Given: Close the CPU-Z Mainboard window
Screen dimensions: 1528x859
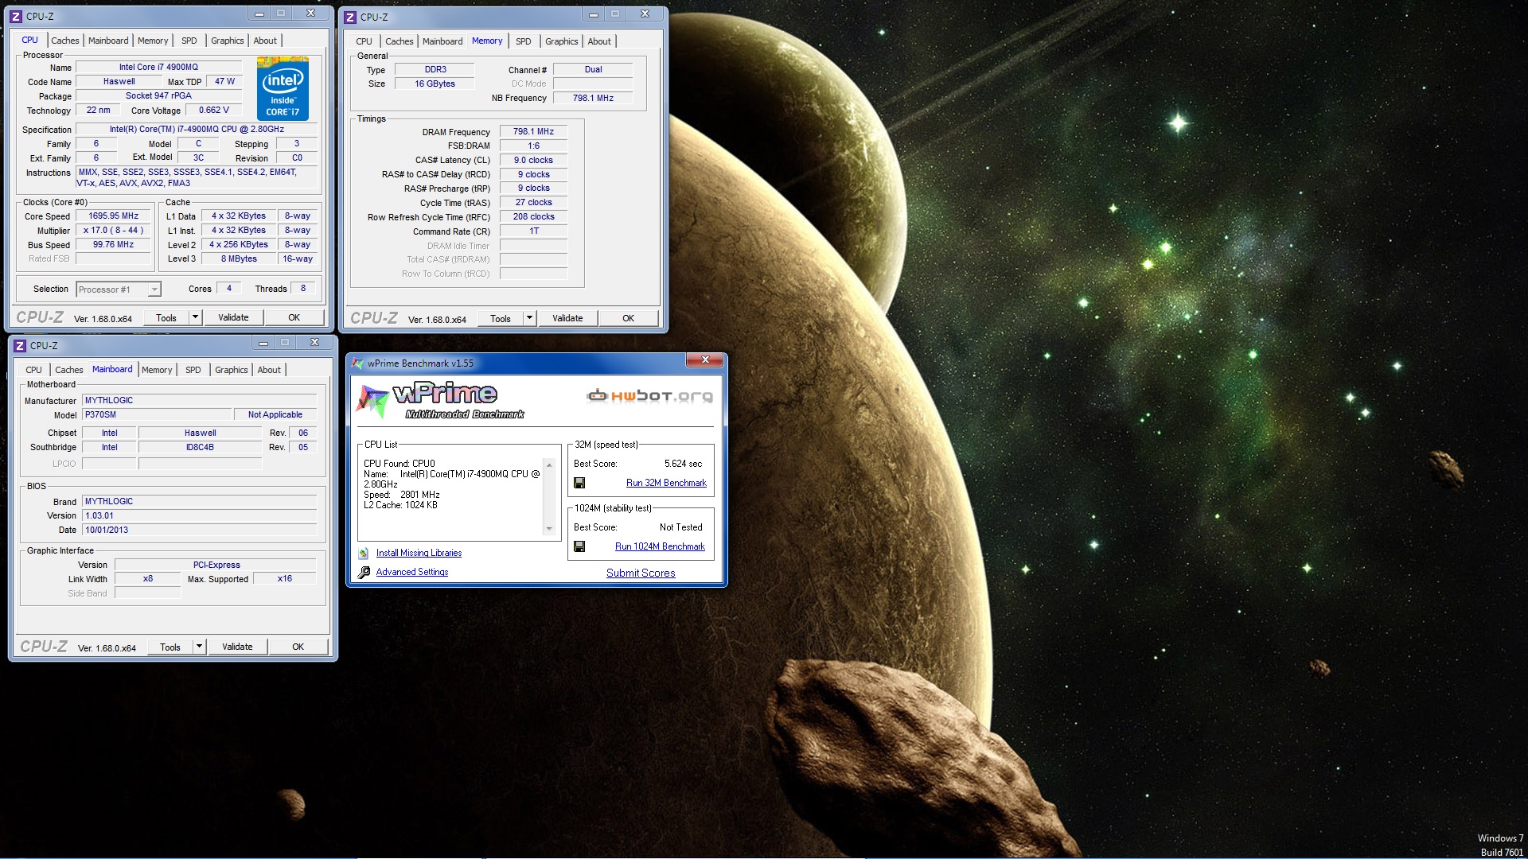Looking at the screenshot, I should coord(314,343).
